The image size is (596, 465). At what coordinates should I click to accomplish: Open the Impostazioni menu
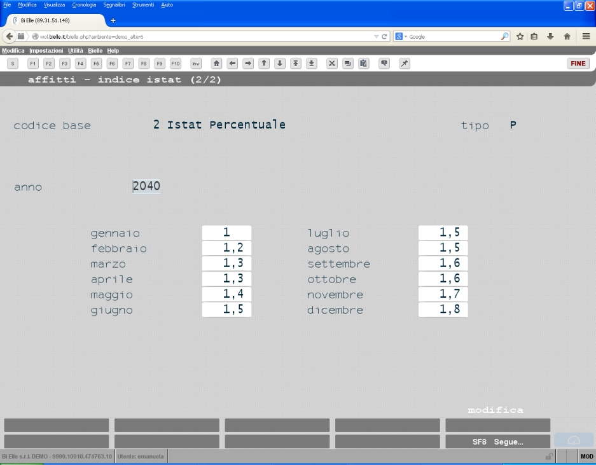46,50
